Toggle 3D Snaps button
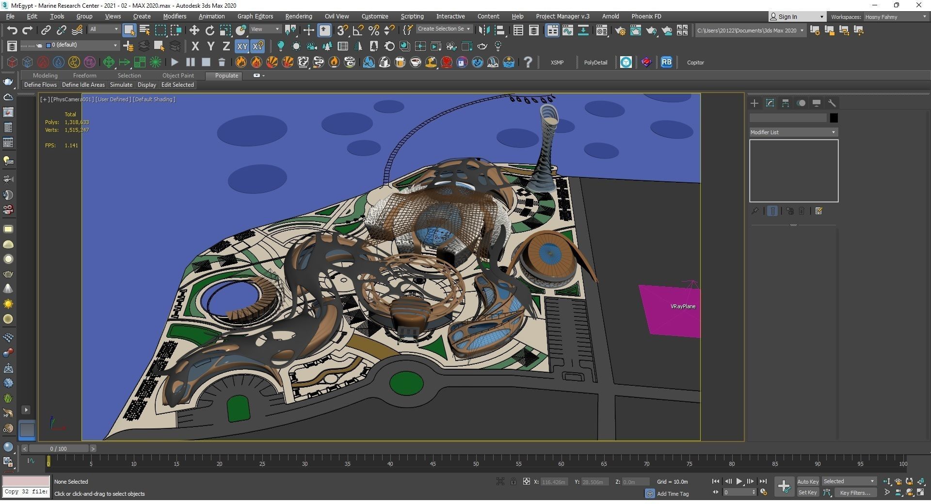931x504 pixels. point(342,31)
